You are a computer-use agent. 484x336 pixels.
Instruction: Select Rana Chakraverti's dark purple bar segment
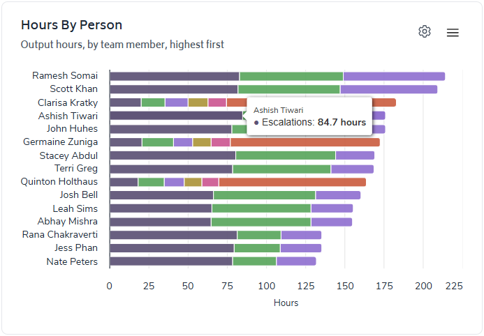tap(173, 235)
